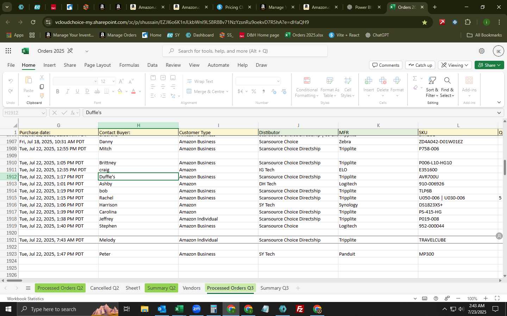Switch to full screen view icon
Viewport: 507px width, 316px height.
point(497,298)
